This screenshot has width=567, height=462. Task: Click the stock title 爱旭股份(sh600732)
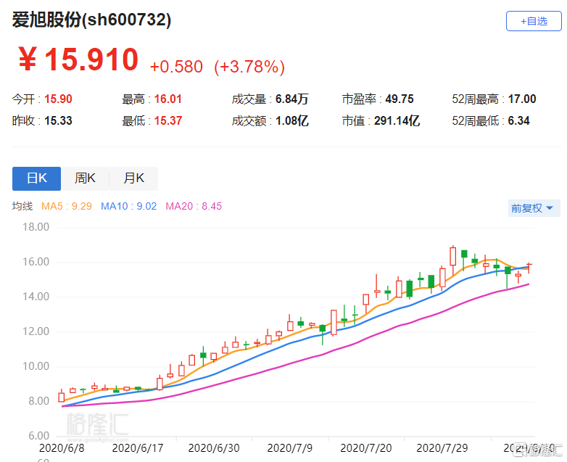[x=91, y=20]
